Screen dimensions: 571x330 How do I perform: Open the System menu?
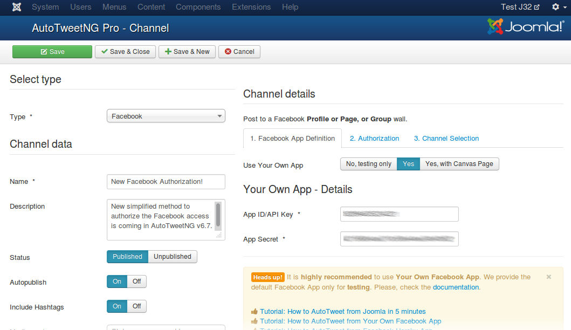pyautogui.click(x=45, y=7)
